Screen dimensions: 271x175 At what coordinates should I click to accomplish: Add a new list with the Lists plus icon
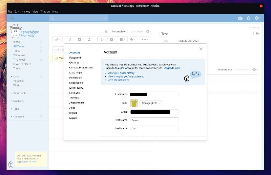coord(41,76)
